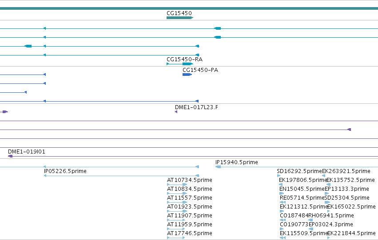
Task: Click the AT17746.5prime label
Action: pyautogui.click(x=190, y=233)
